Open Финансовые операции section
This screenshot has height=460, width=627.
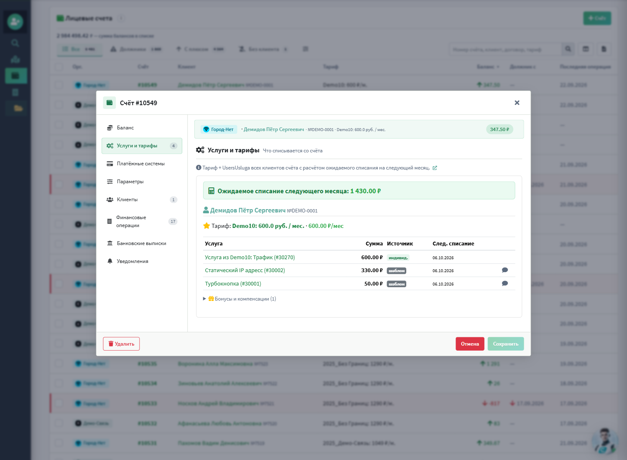click(142, 221)
